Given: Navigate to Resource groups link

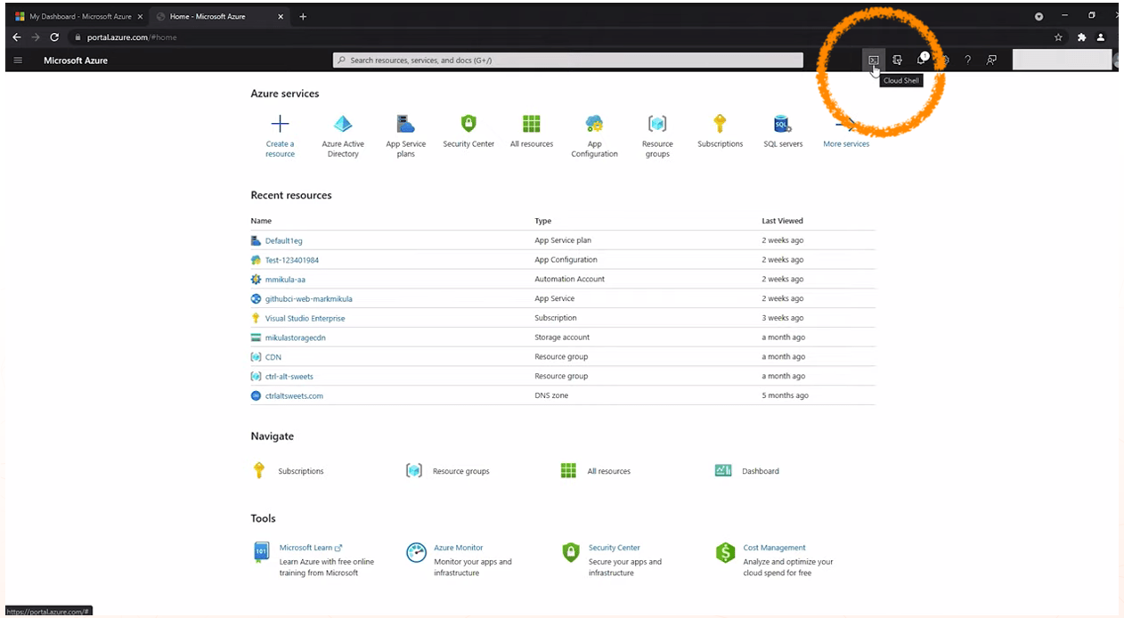Looking at the screenshot, I should 461,471.
